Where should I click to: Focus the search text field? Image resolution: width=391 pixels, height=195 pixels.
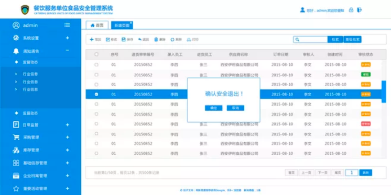click(310, 39)
